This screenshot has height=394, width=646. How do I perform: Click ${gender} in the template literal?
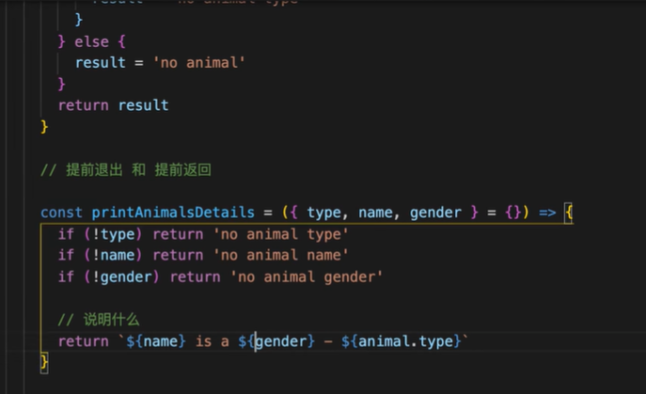[276, 341]
